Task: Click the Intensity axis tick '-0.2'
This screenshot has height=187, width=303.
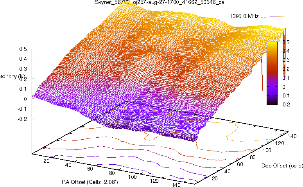Action: (x=22, y=119)
